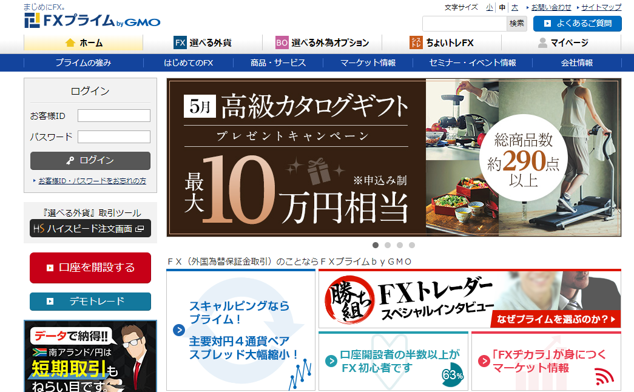
Task: Launch the ハイスピード注文画面 tool
Action: (90, 229)
